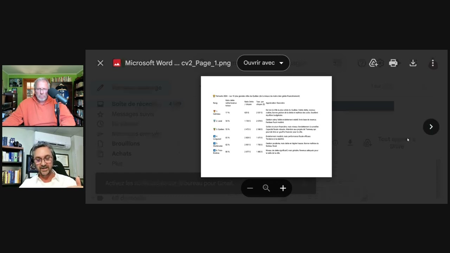Go to next attachment with right arrow
The width and height of the screenshot is (450, 253).
pyautogui.click(x=431, y=126)
